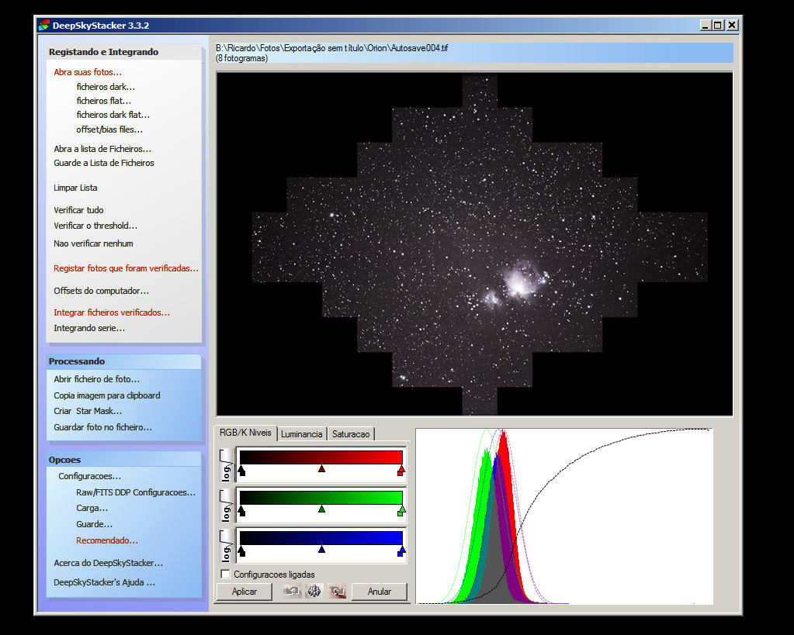This screenshot has height=635, width=794.
Task: Click the Aplicar button
Action: coord(244,592)
